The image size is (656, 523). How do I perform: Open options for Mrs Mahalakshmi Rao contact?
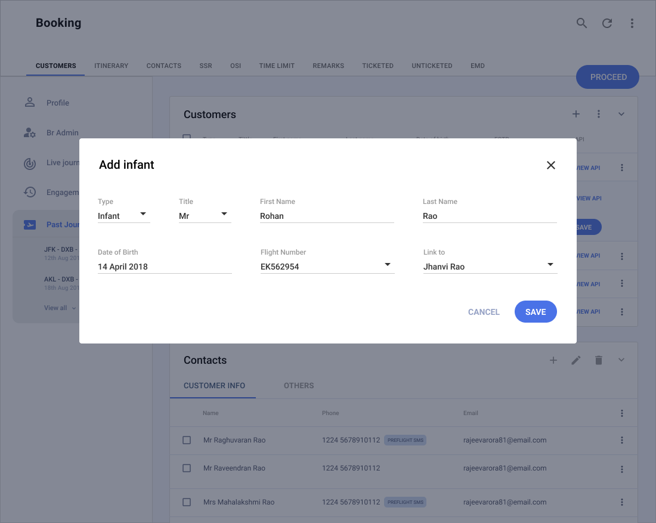coord(622,502)
